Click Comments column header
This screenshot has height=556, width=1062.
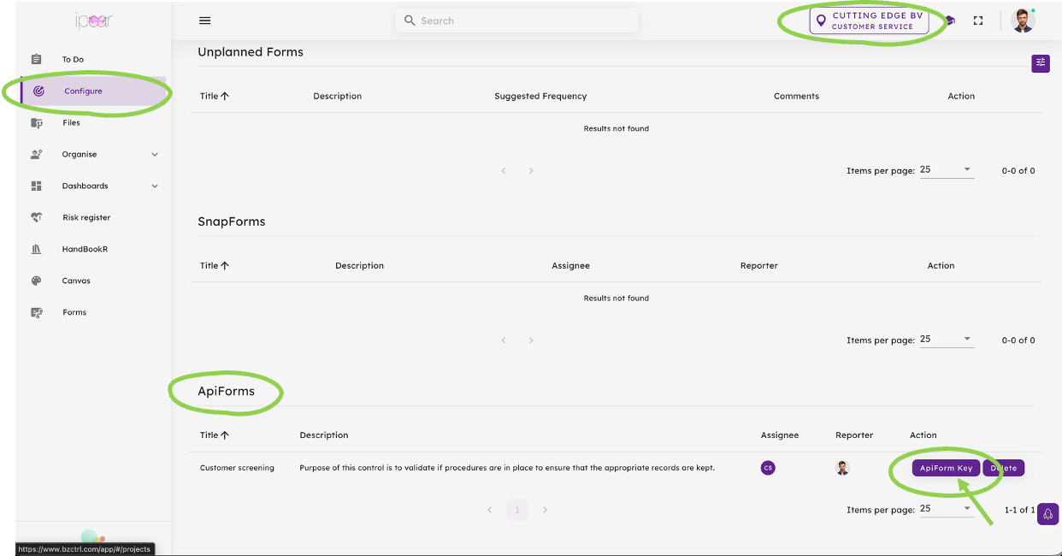click(796, 96)
